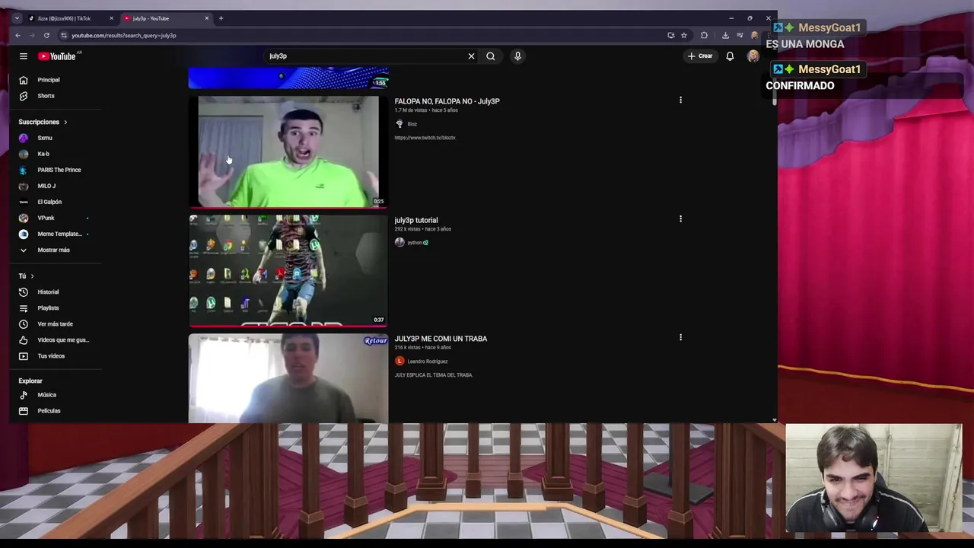Open the tab search dropdown arrow
This screenshot has width=974, height=548.
point(17,18)
